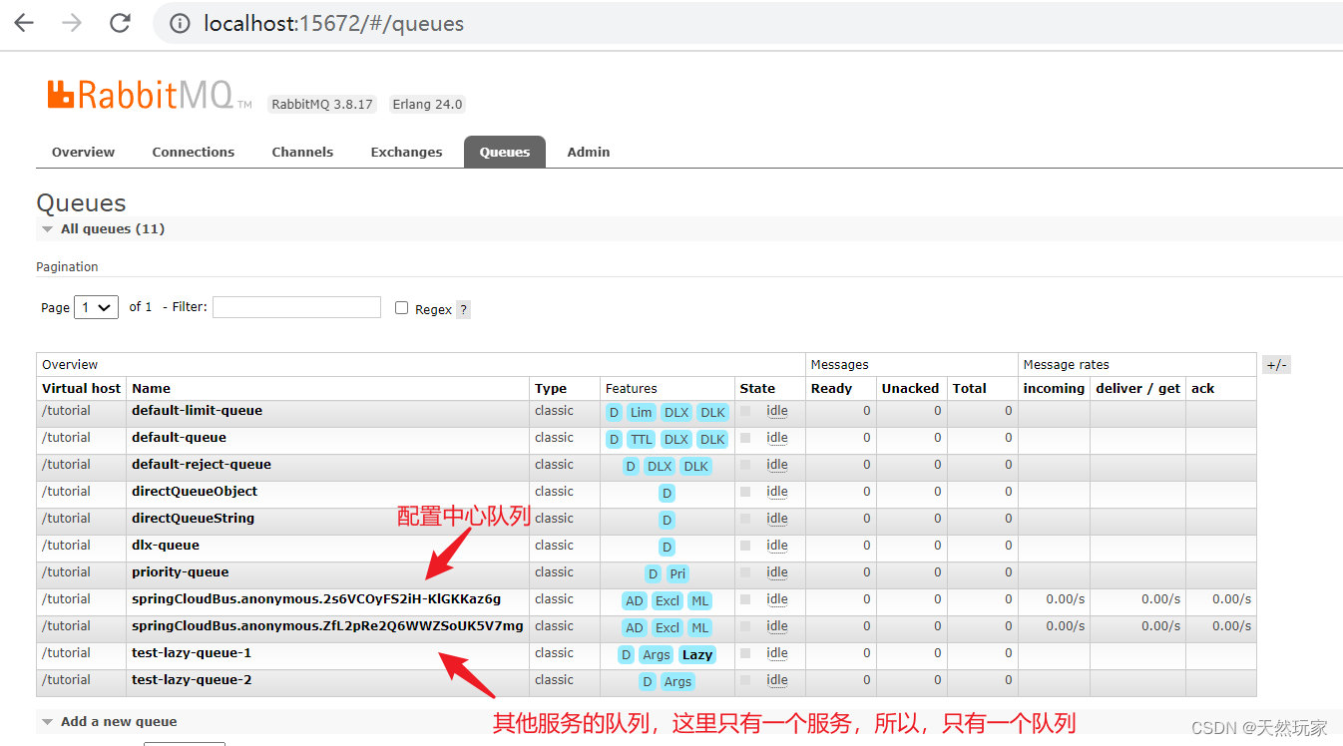Select the Queues tab

point(505,152)
